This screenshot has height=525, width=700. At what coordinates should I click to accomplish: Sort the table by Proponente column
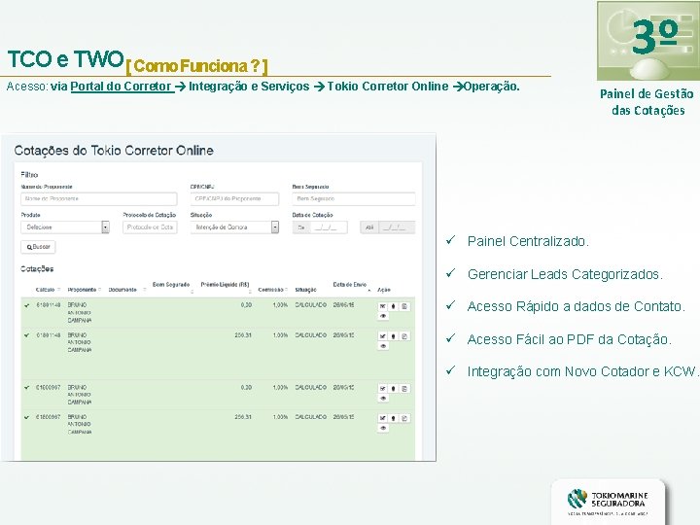[x=85, y=290]
